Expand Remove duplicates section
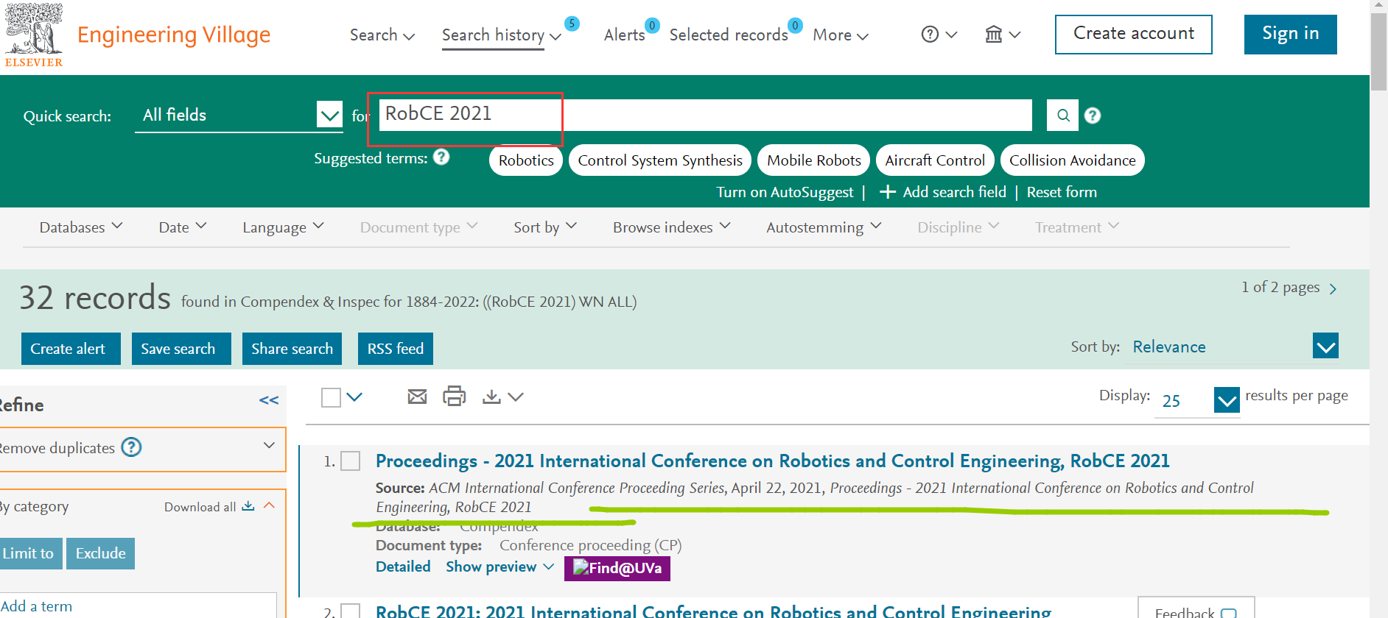The width and height of the screenshot is (1388, 618). [x=269, y=446]
